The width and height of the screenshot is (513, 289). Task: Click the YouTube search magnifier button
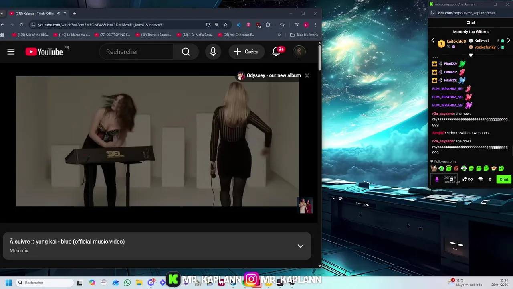[186, 52]
